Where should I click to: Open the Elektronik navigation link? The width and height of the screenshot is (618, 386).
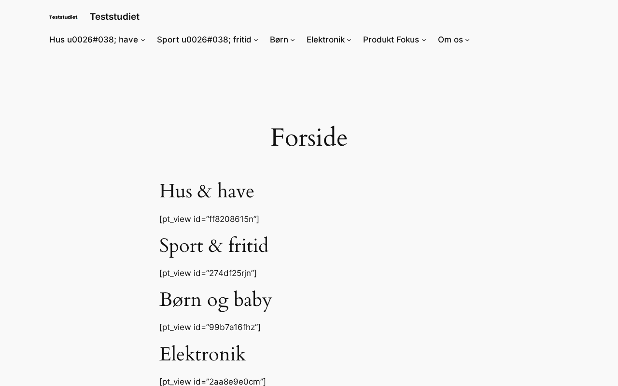click(325, 40)
